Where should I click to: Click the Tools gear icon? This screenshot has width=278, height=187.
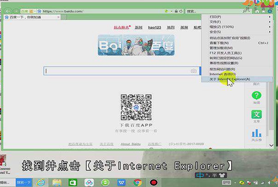coord(270,11)
